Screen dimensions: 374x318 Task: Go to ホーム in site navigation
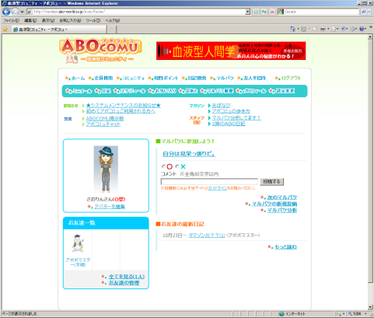coord(78,78)
